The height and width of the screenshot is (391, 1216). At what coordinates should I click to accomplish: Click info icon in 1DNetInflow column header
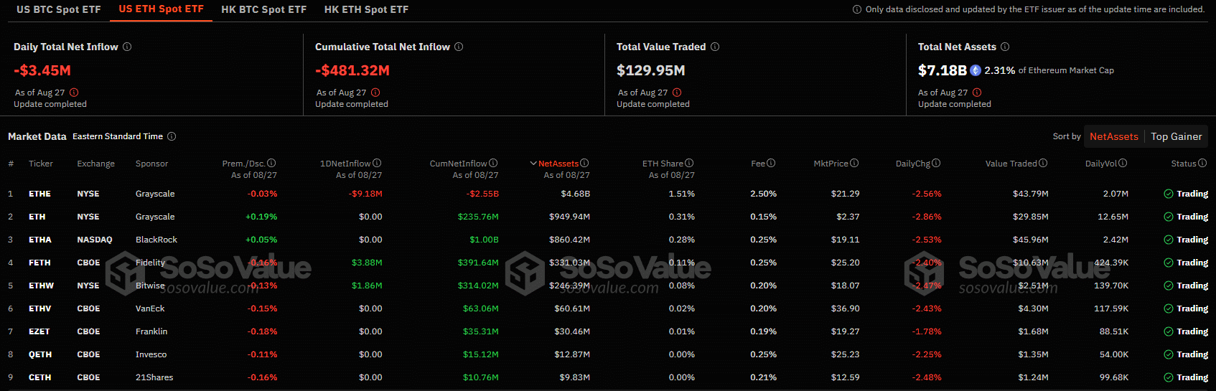tap(377, 163)
